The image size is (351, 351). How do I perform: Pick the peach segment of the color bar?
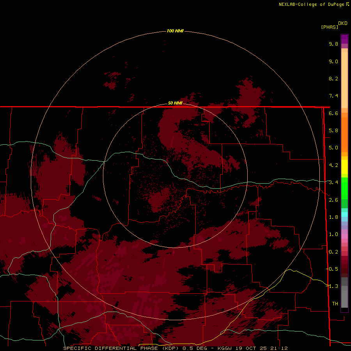[344, 80]
